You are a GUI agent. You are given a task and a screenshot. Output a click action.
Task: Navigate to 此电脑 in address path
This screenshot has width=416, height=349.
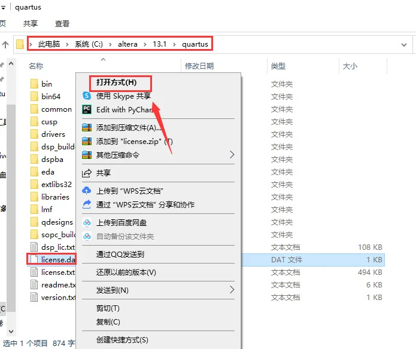coord(49,44)
